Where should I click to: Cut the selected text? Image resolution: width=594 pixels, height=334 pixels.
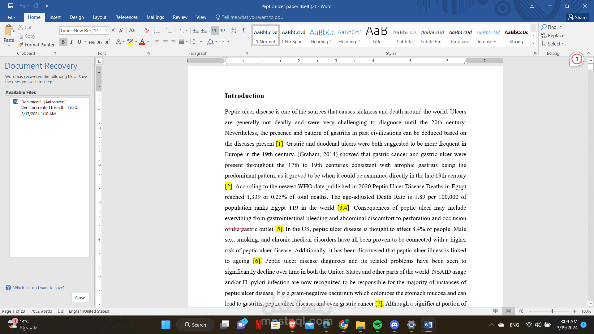point(25,28)
